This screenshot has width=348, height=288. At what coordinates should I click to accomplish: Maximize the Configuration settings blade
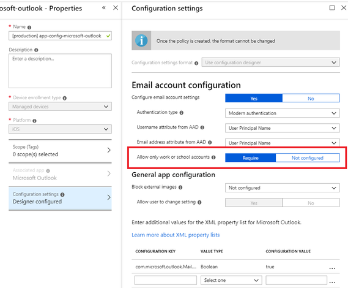click(x=332, y=8)
